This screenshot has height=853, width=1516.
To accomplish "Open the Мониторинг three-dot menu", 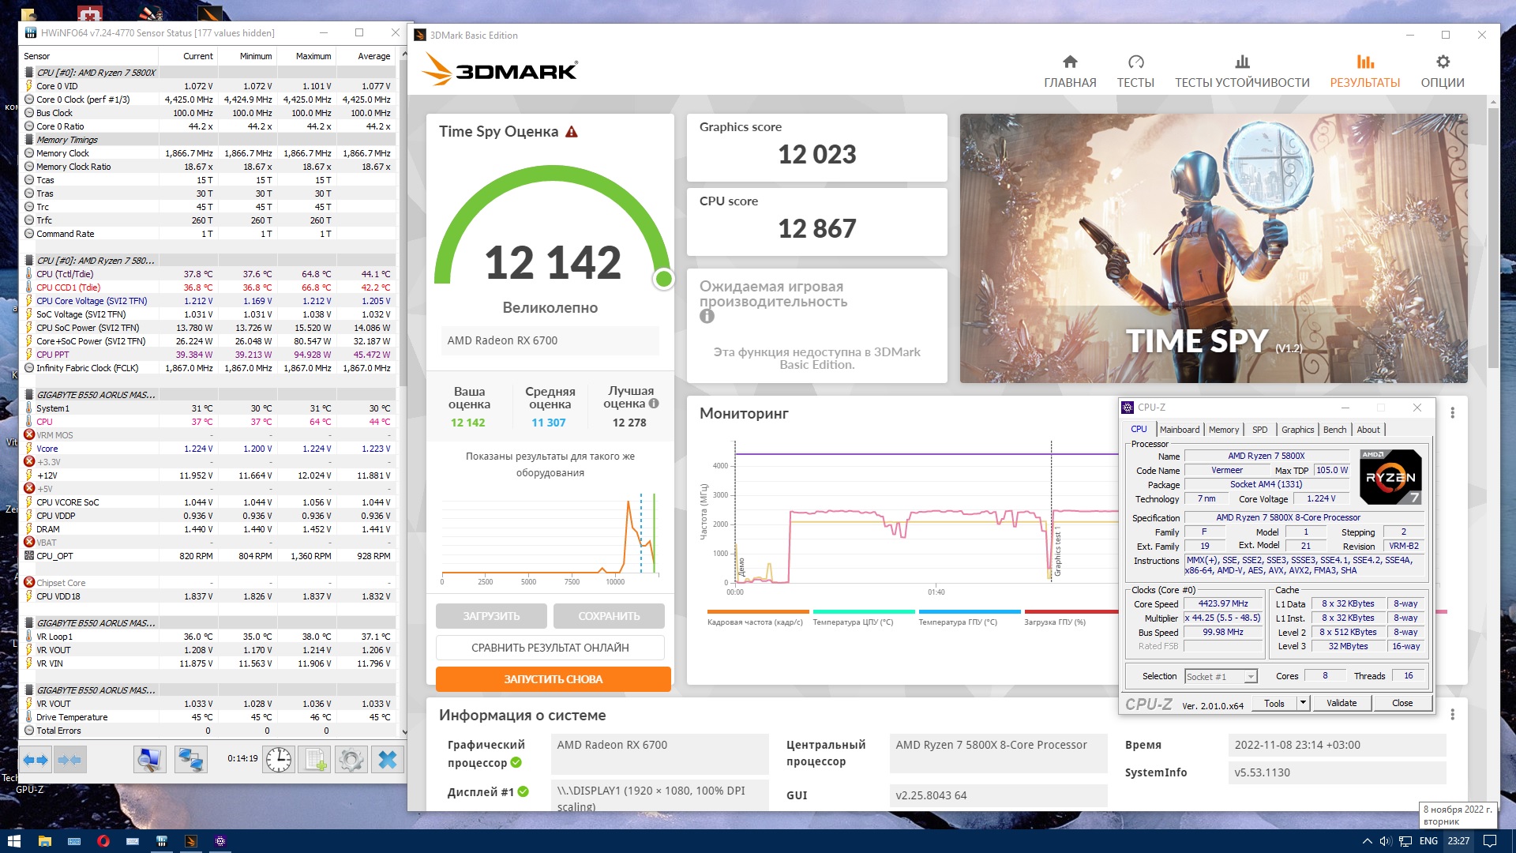I will tap(1452, 413).
